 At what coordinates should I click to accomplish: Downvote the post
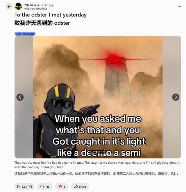[31, 186]
